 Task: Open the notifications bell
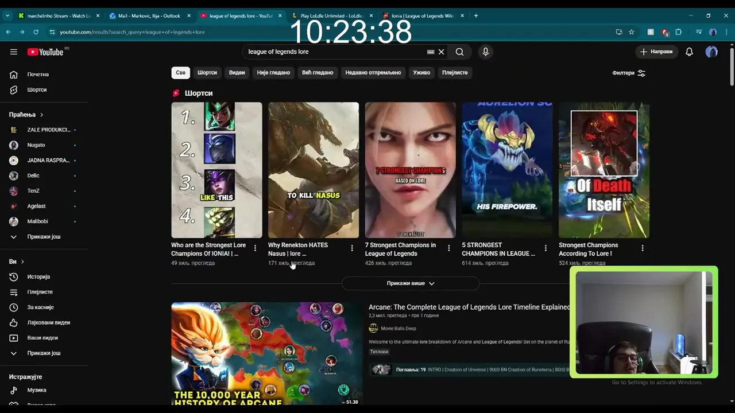[689, 52]
